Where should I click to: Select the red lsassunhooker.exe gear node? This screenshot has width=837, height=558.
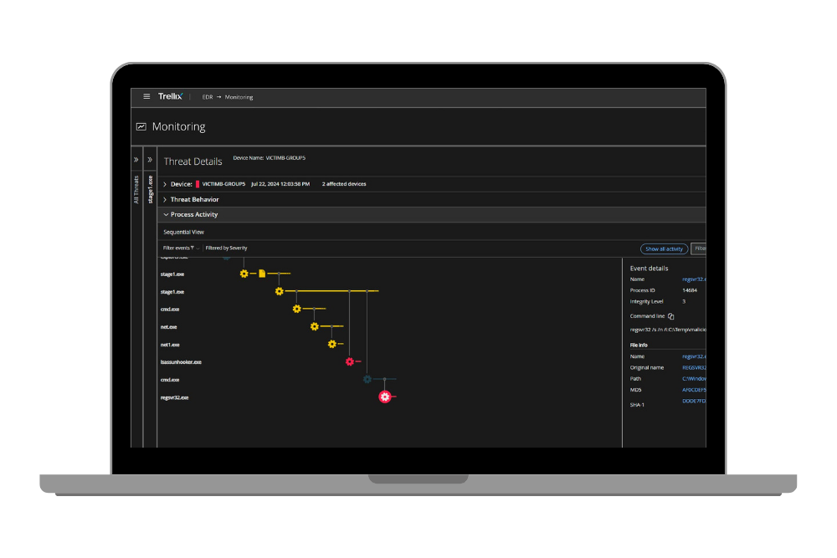coord(350,361)
